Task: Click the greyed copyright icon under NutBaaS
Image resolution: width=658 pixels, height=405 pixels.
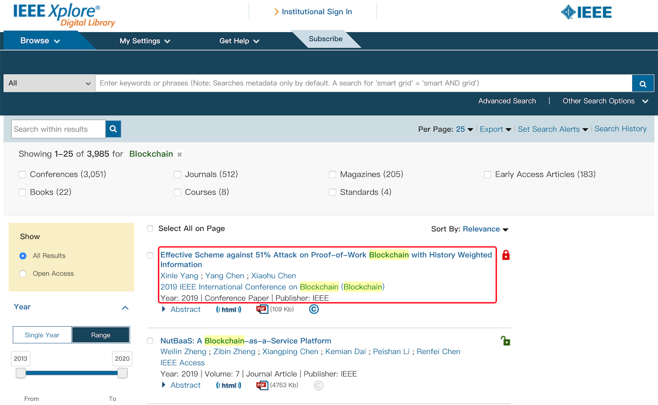Action: [x=318, y=385]
